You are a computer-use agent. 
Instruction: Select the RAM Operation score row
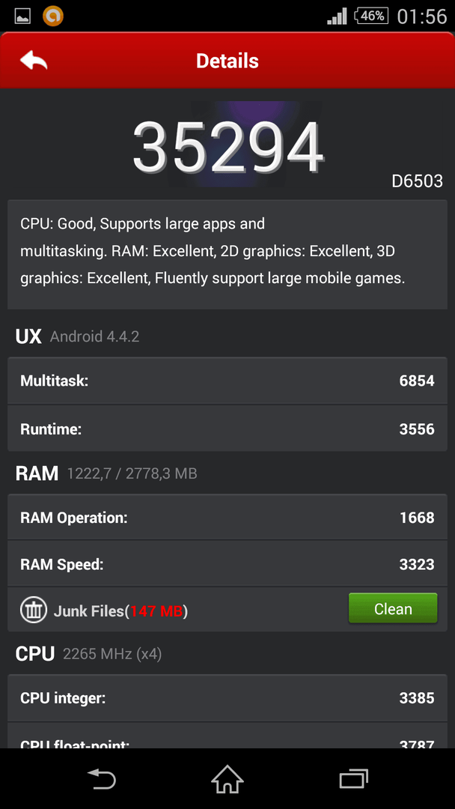[227, 517]
